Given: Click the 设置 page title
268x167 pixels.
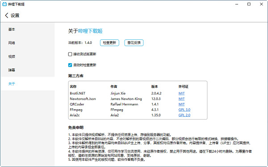Looking at the screenshot, I should (x=15, y=15).
